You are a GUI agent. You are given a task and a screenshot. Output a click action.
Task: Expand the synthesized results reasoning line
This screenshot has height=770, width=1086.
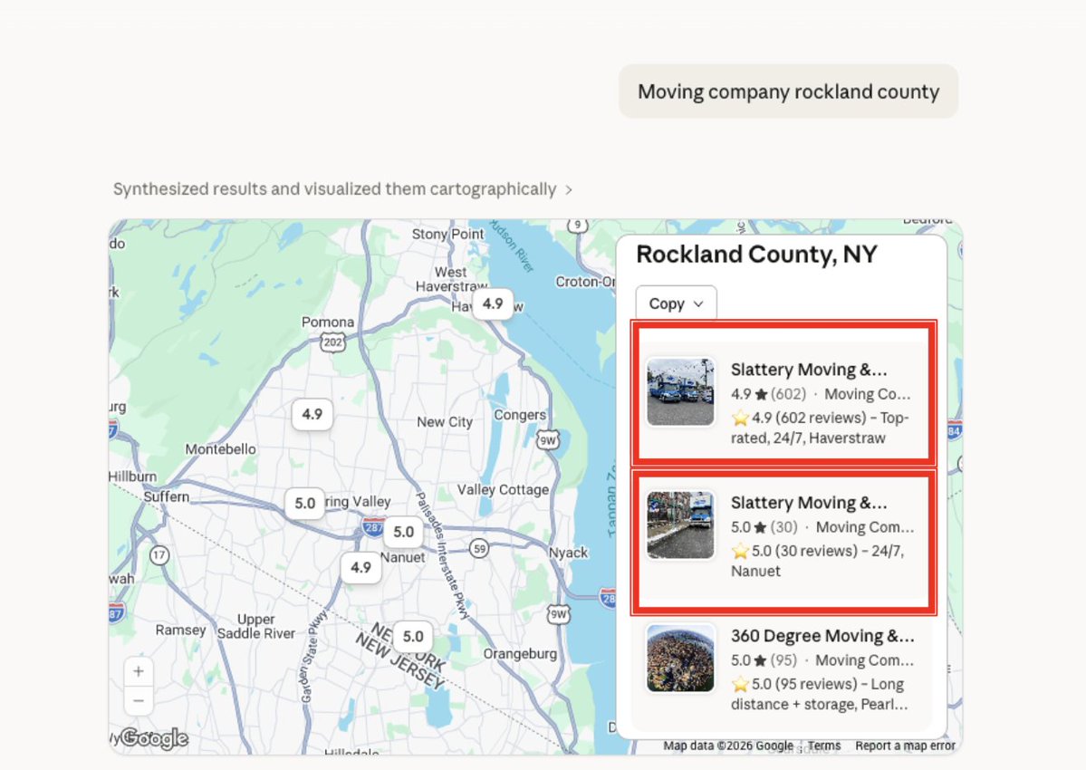point(342,189)
